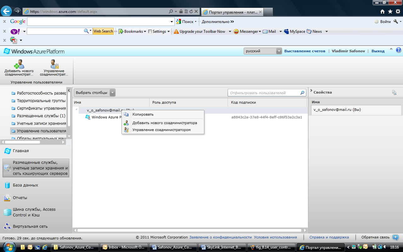The height and width of the screenshot is (252, 403).
Task: Open the русский language dropdown
Action: point(263,51)
